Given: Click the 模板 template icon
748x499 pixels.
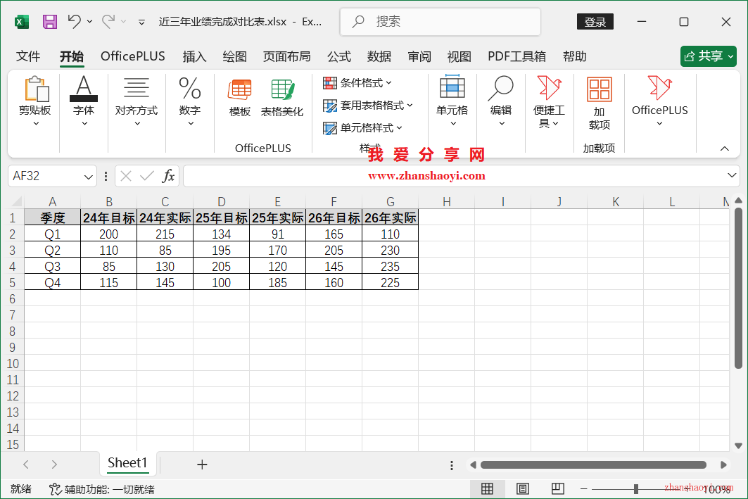Looking at the screenshot, I should pos(239,99).
